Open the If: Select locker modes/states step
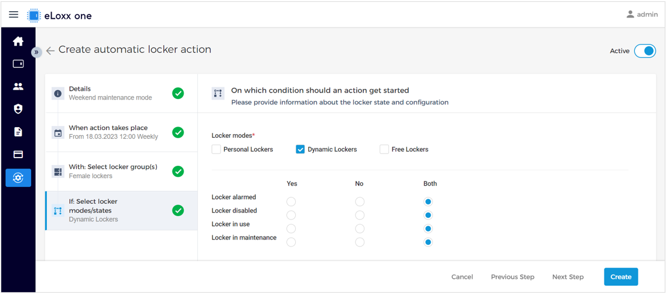666x294 pixels. pyautogui.click(x=121, y=211)
